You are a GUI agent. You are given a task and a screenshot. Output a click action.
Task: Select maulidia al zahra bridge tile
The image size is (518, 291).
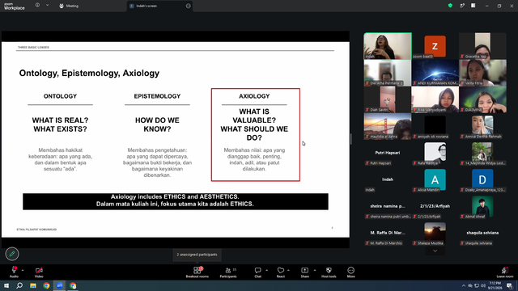pos(388,126)
